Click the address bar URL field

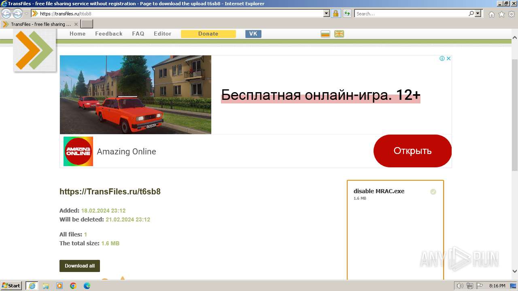point(177,14)
